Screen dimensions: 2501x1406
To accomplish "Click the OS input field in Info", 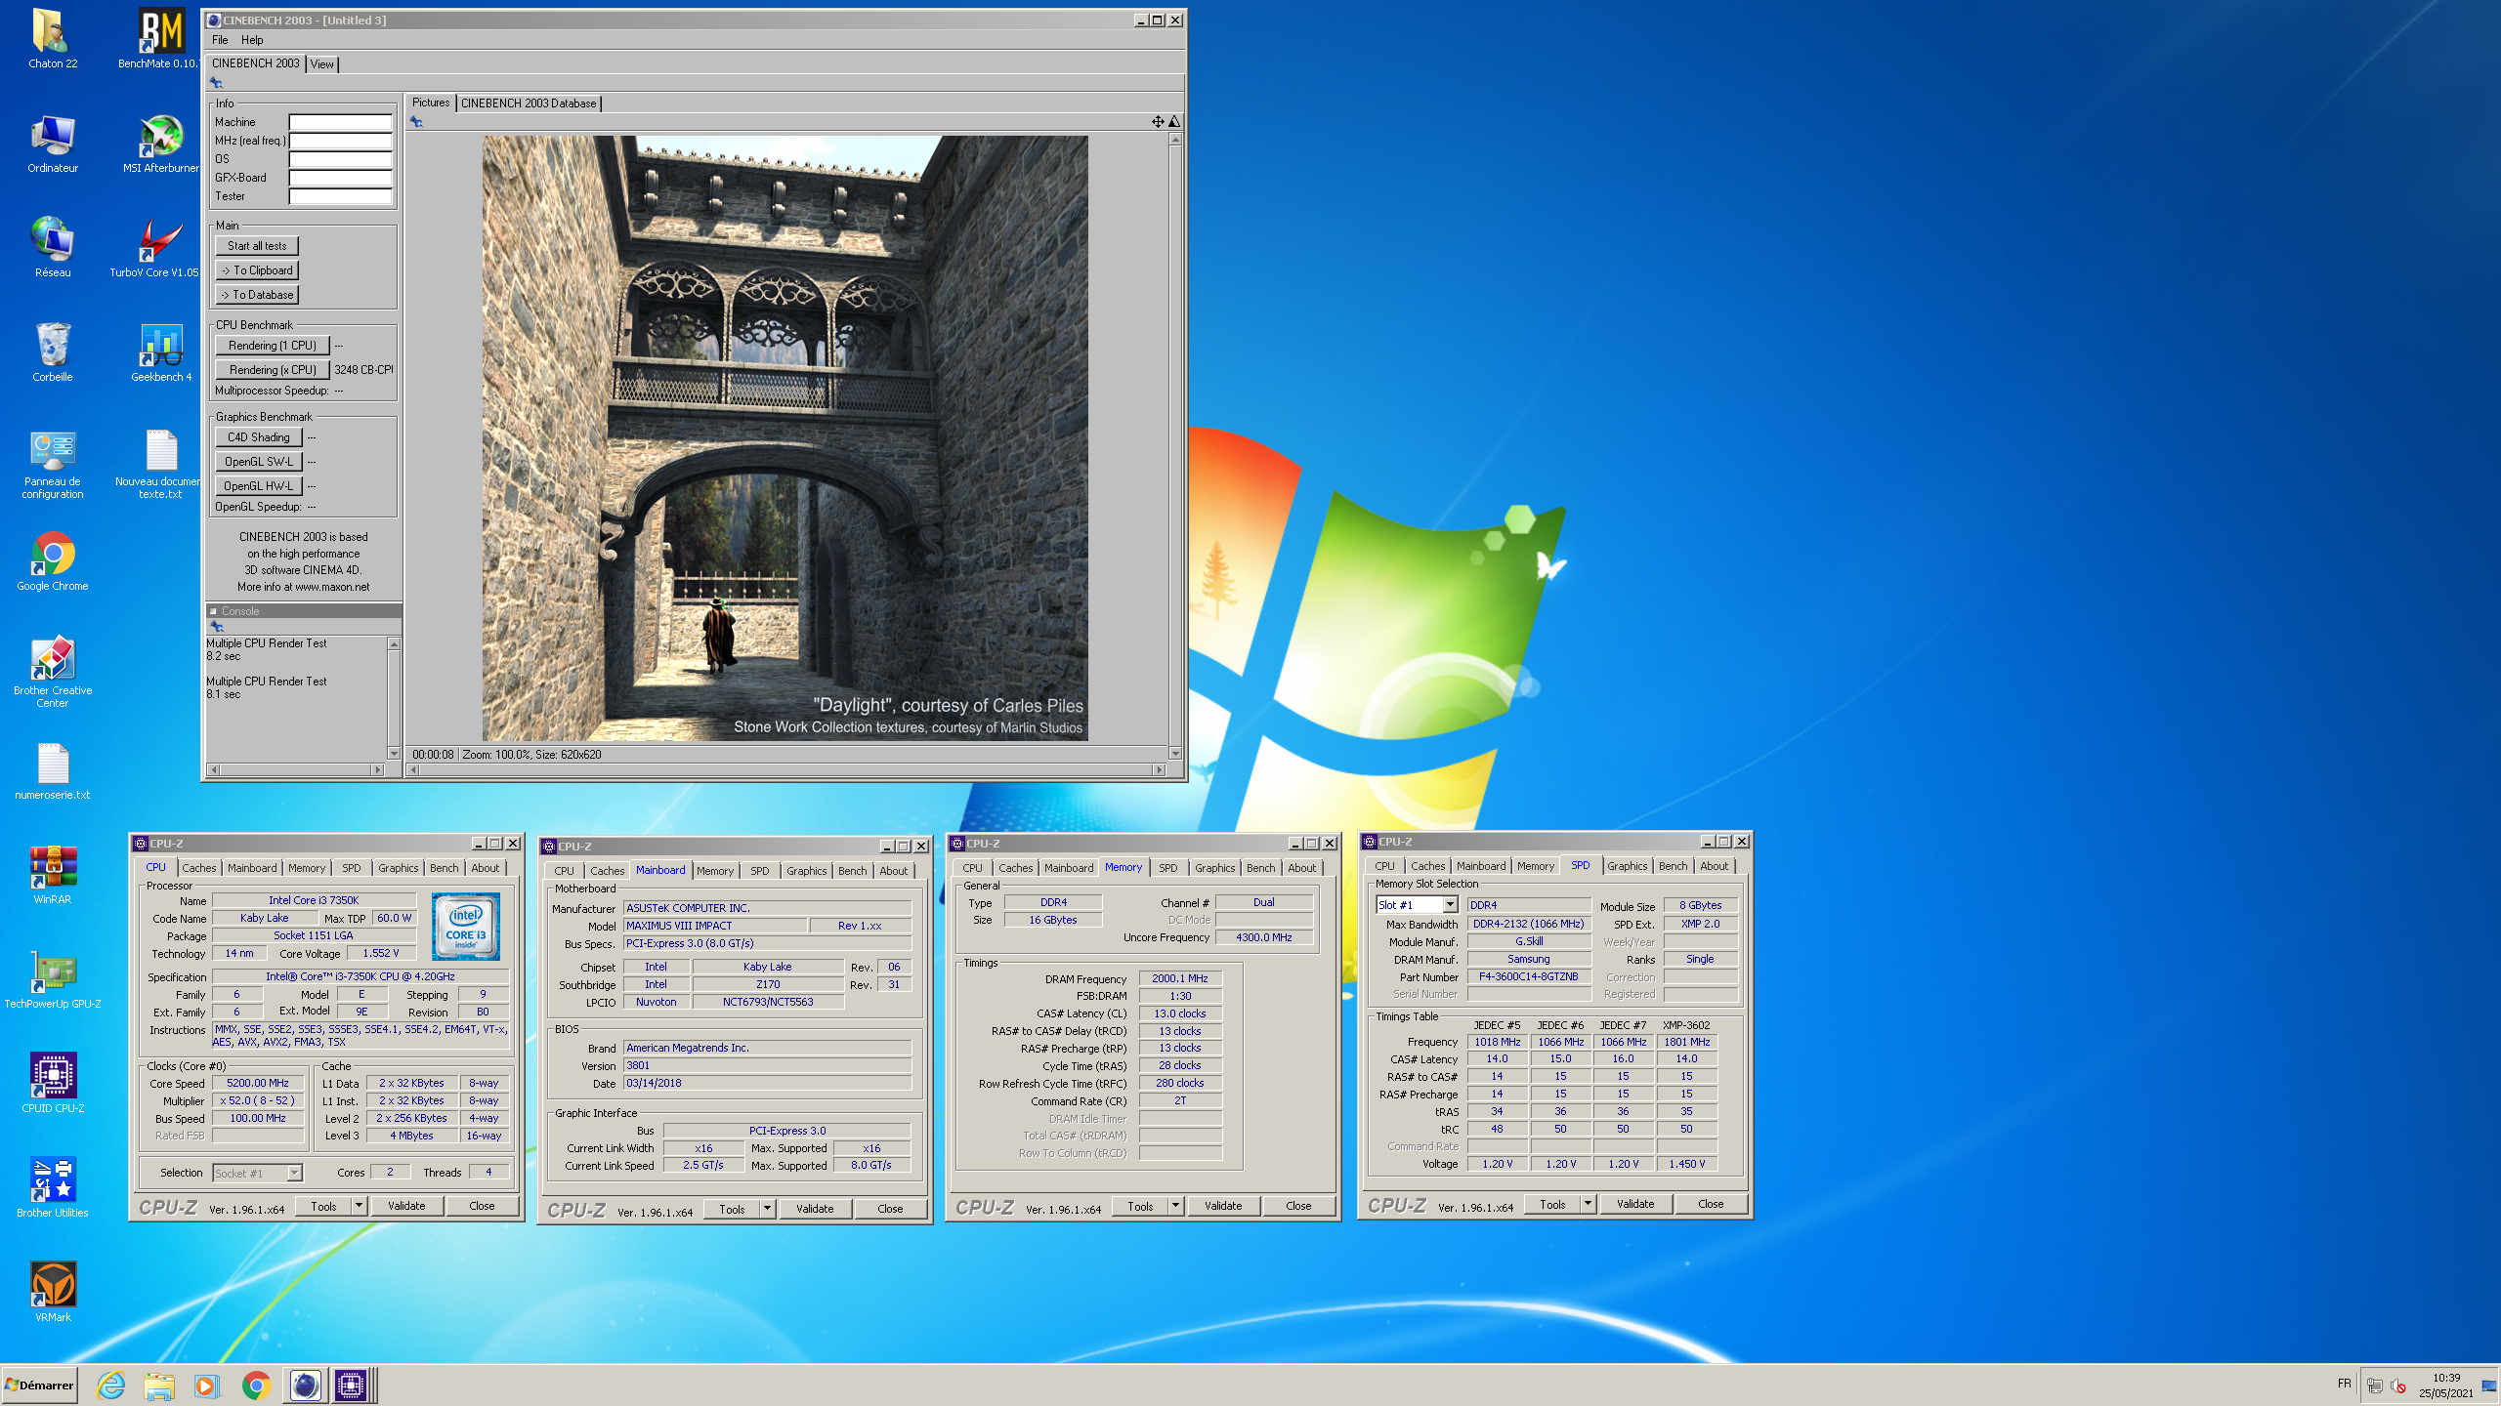I will 340,159.
